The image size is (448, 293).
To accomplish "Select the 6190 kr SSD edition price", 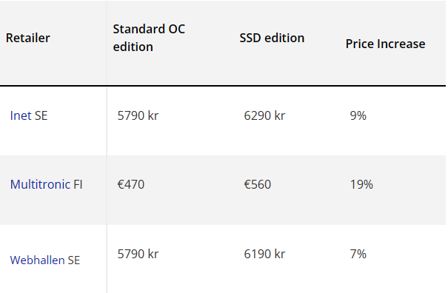I will click(x=264, y=254).
